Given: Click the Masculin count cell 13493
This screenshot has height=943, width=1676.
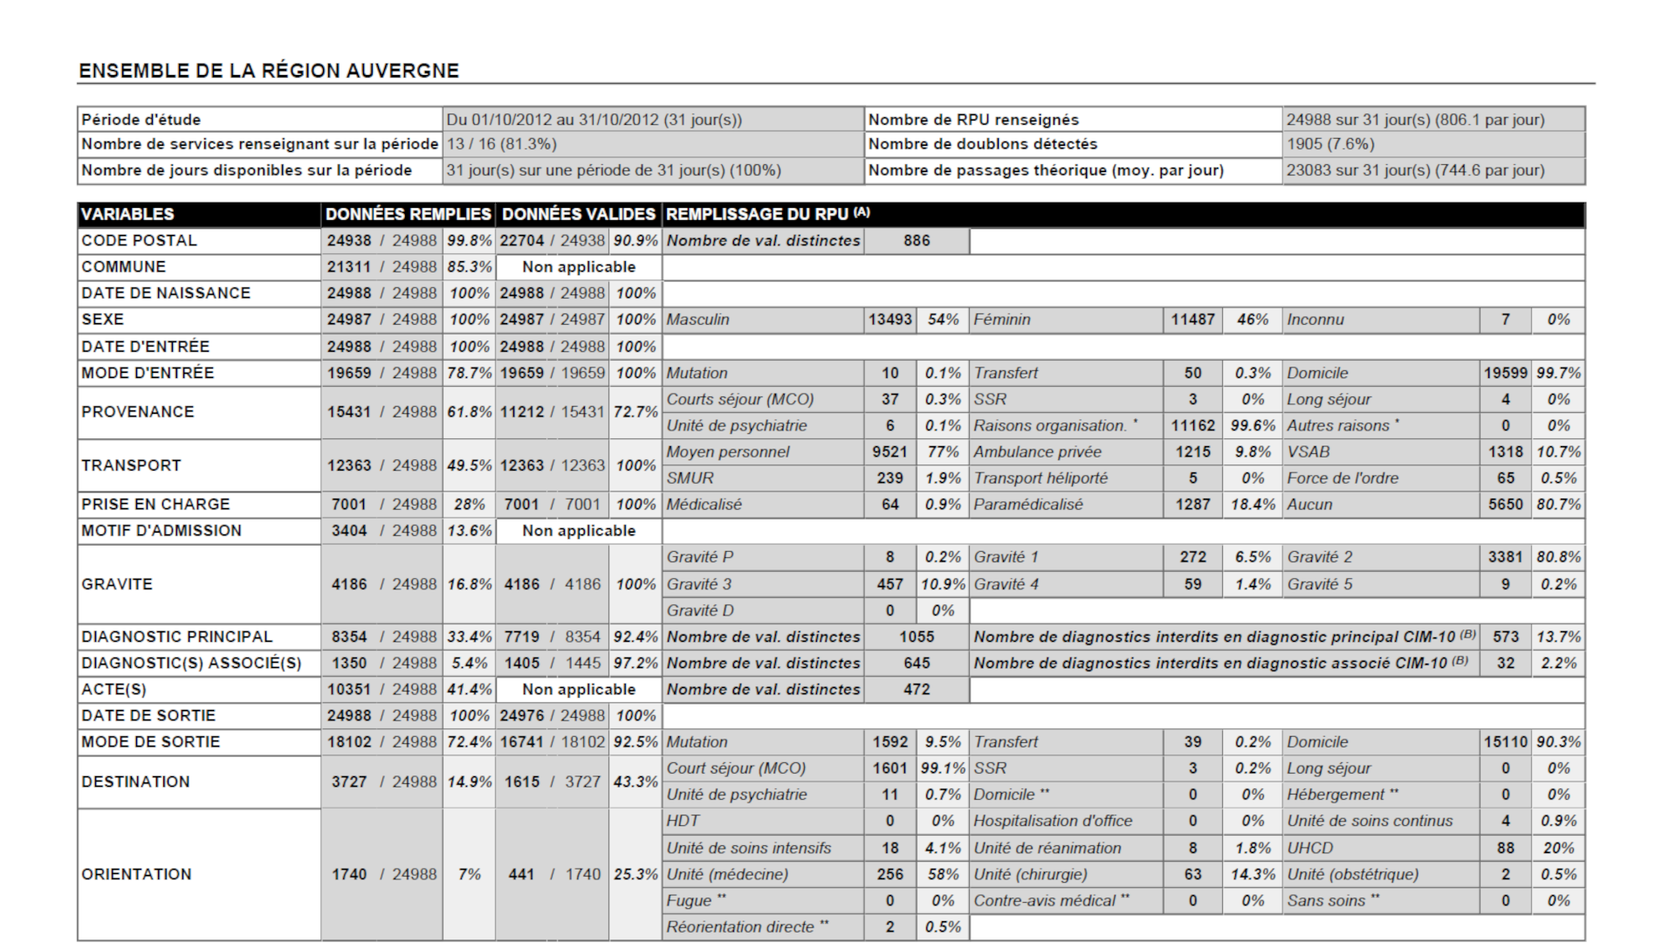Looking at the screenshot, I should pyautogui.click(x=890, y=320).
